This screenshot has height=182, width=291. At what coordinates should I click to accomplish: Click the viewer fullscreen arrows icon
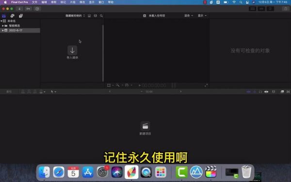click(206, 85)
